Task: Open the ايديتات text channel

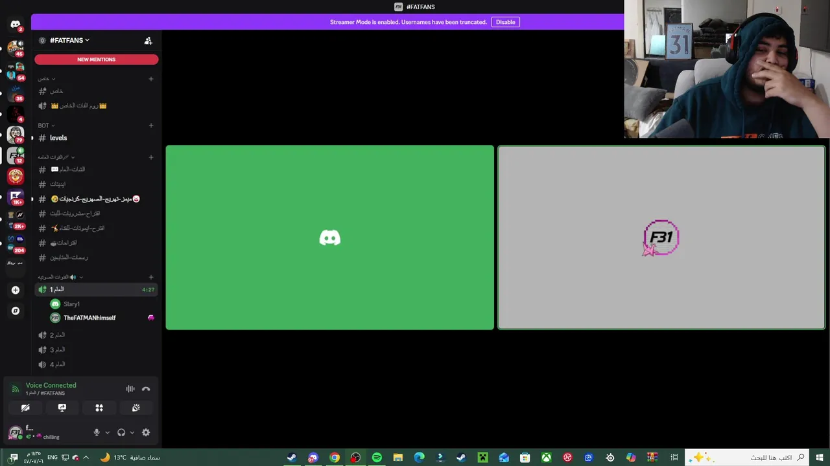Action: pos(96,184)
